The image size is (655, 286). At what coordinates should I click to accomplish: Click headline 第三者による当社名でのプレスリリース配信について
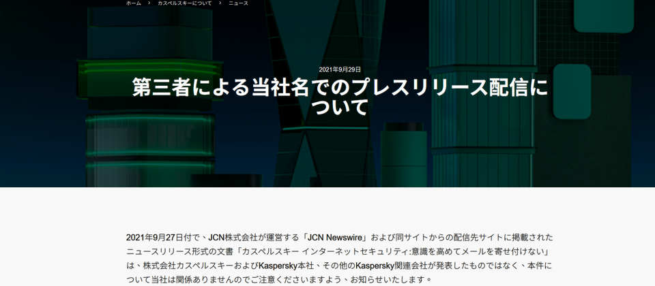click(340, 97)
